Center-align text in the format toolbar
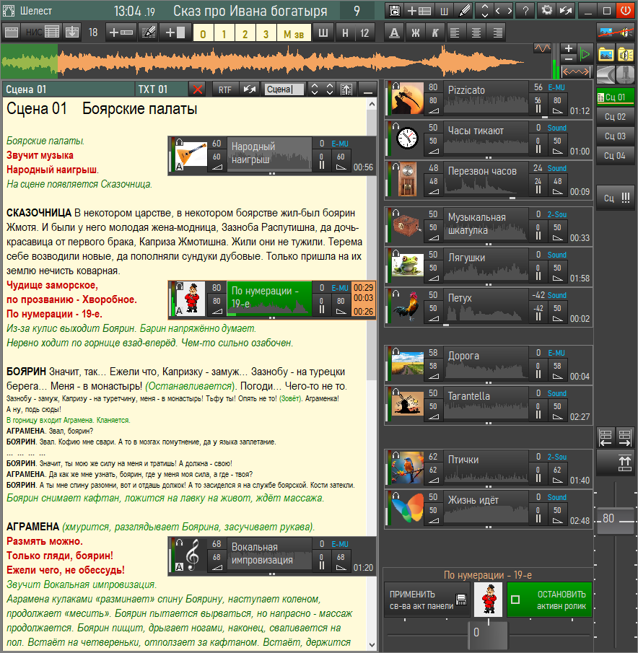638x653 pixels. point(476,32)
